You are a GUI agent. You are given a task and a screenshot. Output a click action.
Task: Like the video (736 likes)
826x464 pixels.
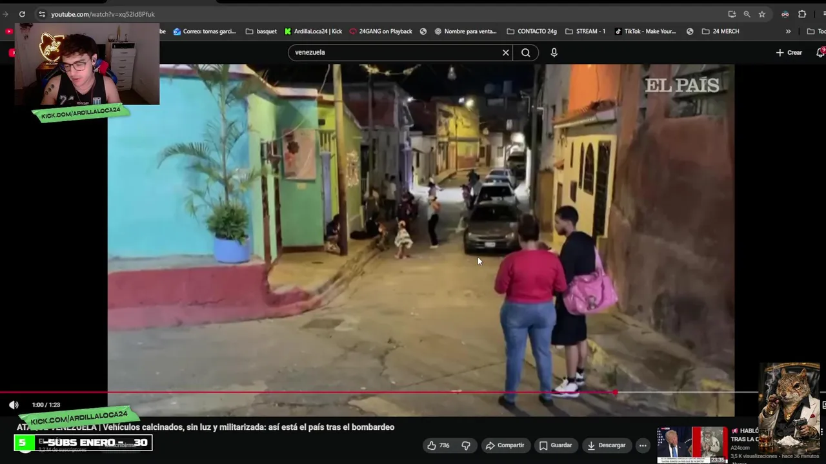439,445
